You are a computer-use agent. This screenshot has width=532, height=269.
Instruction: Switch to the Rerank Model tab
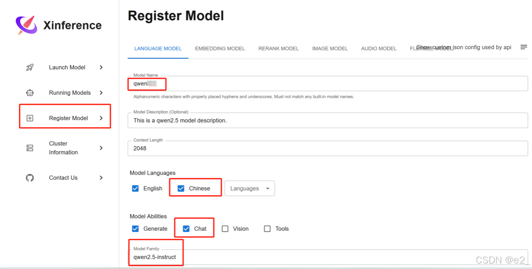click(278, 49)
